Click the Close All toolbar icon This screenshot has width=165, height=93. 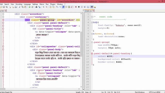pyautogui.click(x=13, y=7)
